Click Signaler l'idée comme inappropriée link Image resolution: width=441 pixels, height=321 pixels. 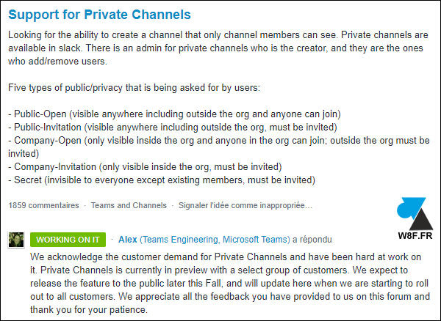pyautogui.click(x=245, y=205)
